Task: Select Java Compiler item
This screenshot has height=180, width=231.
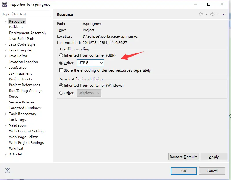Action: [x=21, y=50]
